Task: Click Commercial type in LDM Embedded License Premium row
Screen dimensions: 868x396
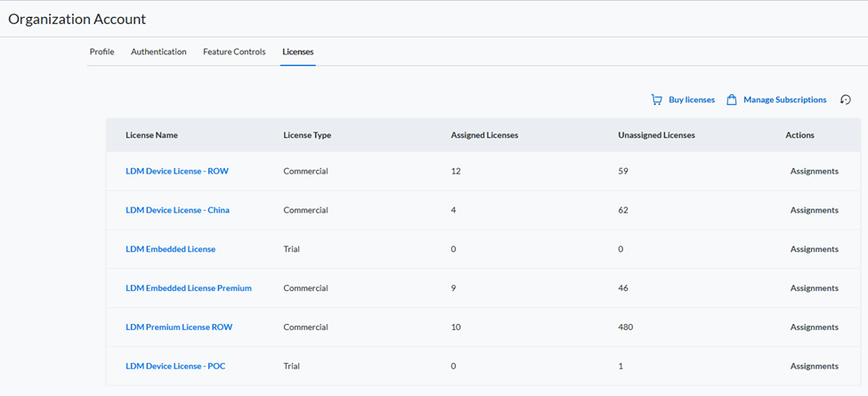Action: coord(305,288)
